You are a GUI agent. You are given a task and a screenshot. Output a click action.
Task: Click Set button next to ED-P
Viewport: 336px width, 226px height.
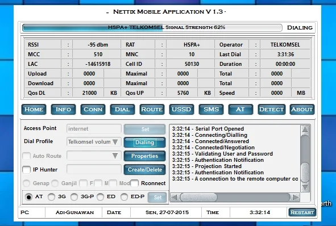pos(157,197)
